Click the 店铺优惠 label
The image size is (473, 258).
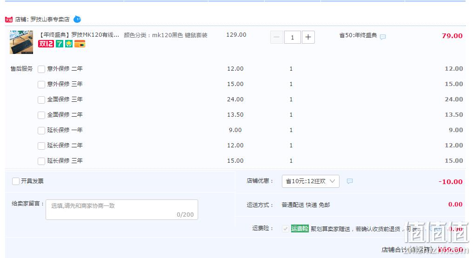pos(260,181)
